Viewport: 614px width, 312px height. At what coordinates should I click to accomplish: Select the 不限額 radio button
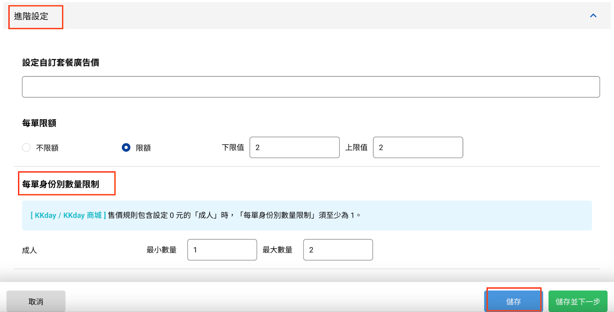click(x=26, y=148)
